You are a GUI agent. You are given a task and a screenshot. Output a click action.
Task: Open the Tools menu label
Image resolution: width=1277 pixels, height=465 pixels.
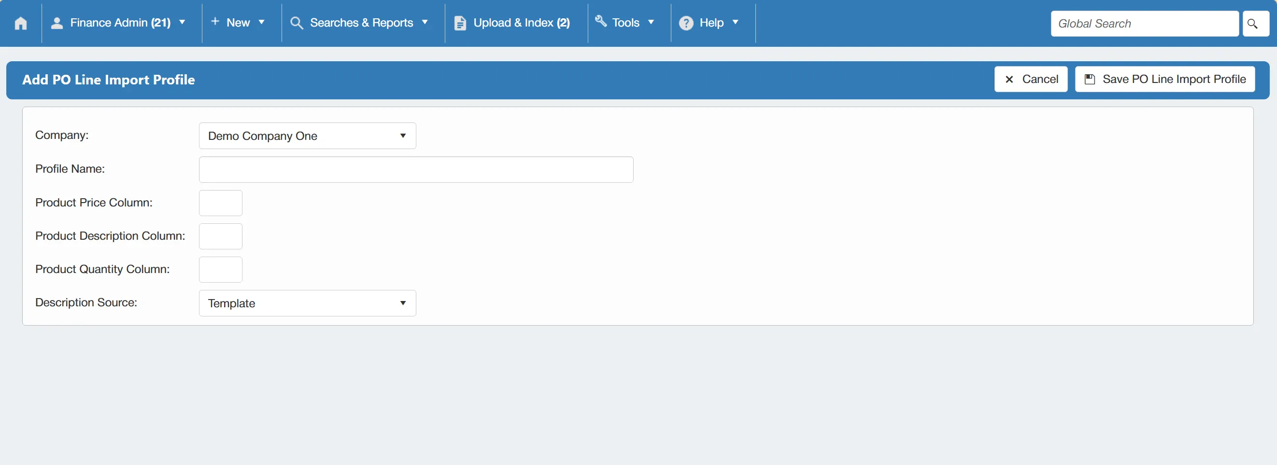pyautogui.click(x=625, y=23)
